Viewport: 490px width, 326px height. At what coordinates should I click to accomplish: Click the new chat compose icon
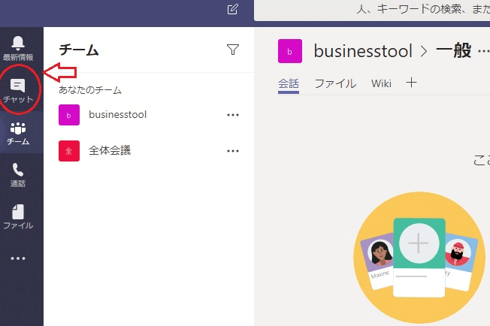click(233, 10)
